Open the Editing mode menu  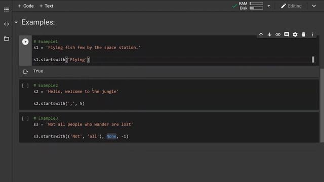[x=291, y=6]
